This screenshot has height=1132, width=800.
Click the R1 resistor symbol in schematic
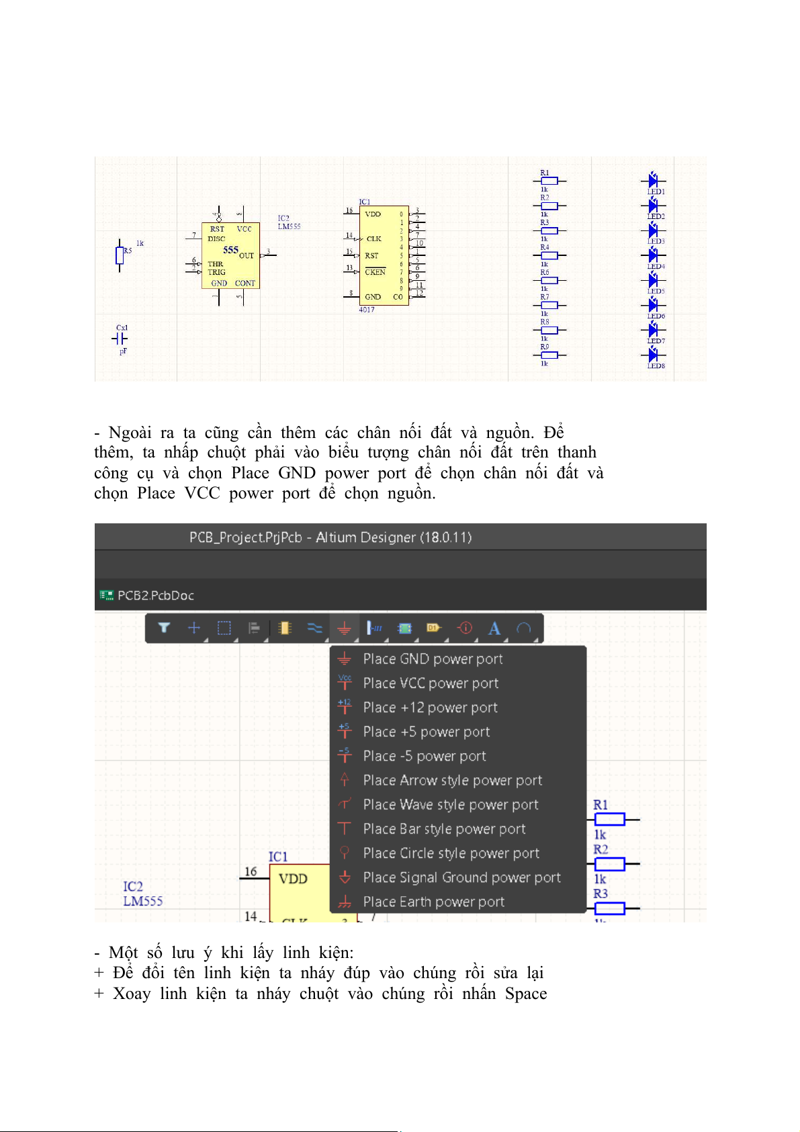pyautogui.click(x=609, y=819)
